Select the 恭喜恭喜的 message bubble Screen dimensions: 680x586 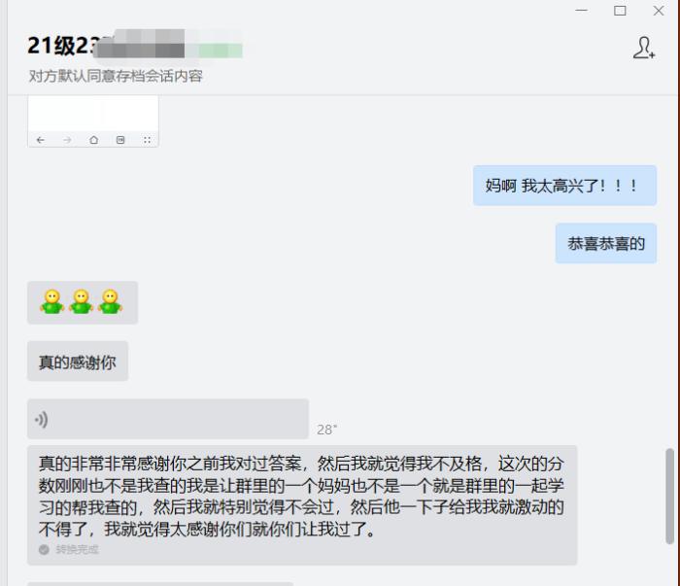[606, 243]
